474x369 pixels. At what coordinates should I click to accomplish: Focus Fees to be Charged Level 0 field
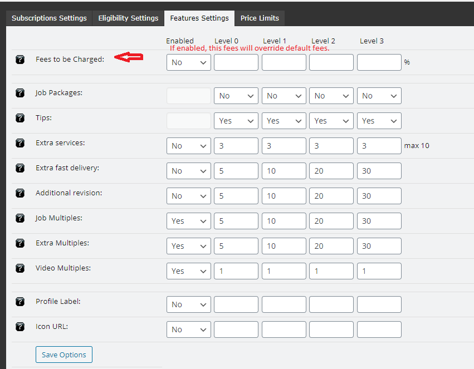click(x=236, y=62)
